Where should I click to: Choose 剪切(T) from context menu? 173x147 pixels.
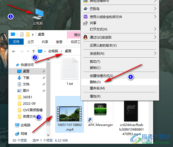(120, 61)
